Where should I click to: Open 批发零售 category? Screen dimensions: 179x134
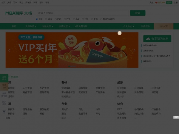pyautogui.click(x=83, y=114)
